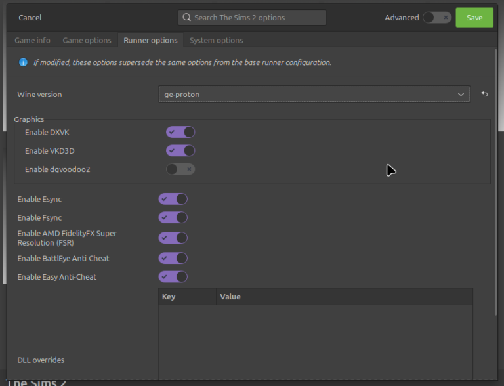Image resolution: width=504 pixels, height=386 pixels.
Task: Click the green Save button
Action: pyautogui.click(x=474, y=18)
